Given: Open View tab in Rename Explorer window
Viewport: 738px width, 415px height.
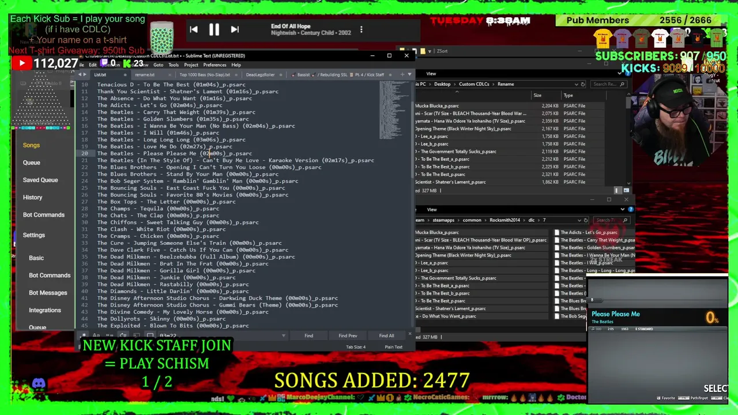Looking at the screenshot, I should point(431,74).
